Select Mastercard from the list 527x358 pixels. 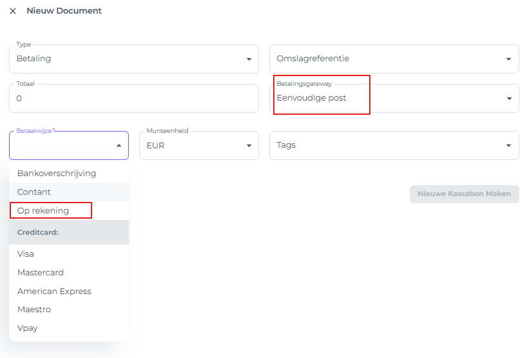pyautogui.click(x=41, y=273)
